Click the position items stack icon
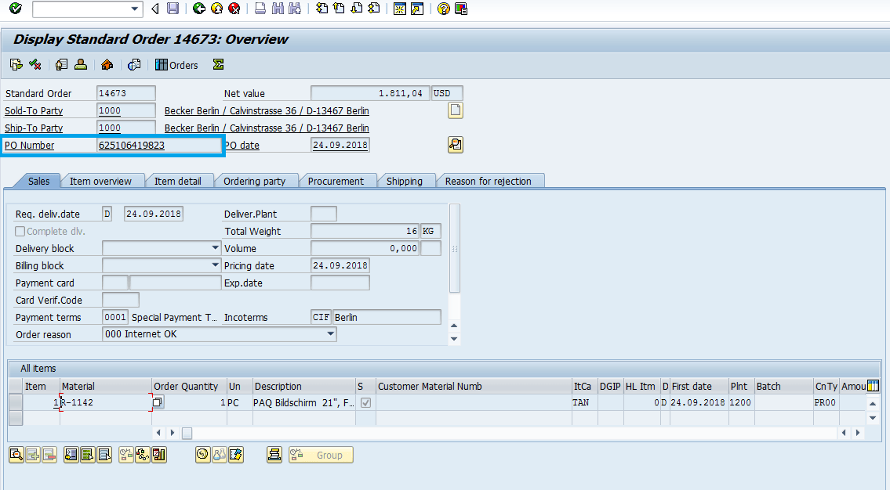Screen dimensions: 890x490 coord(274,454)
